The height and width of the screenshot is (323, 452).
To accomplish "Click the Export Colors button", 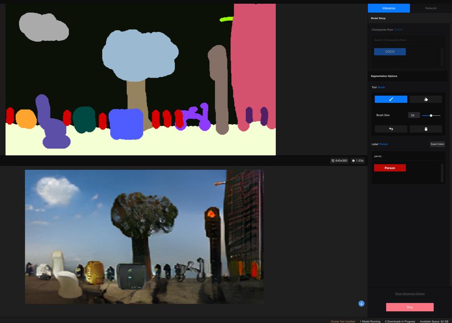I will [437, 144].
